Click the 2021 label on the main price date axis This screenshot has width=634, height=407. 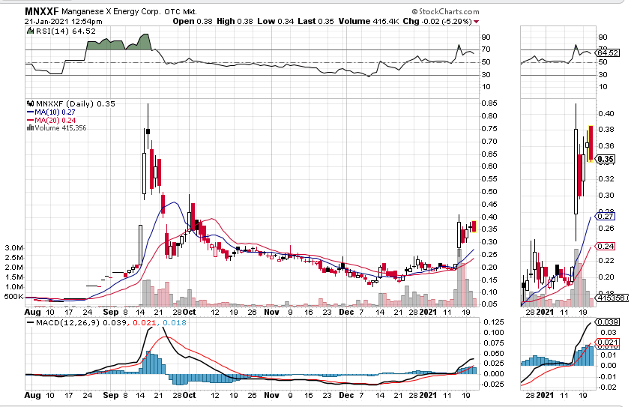[428, 312]
